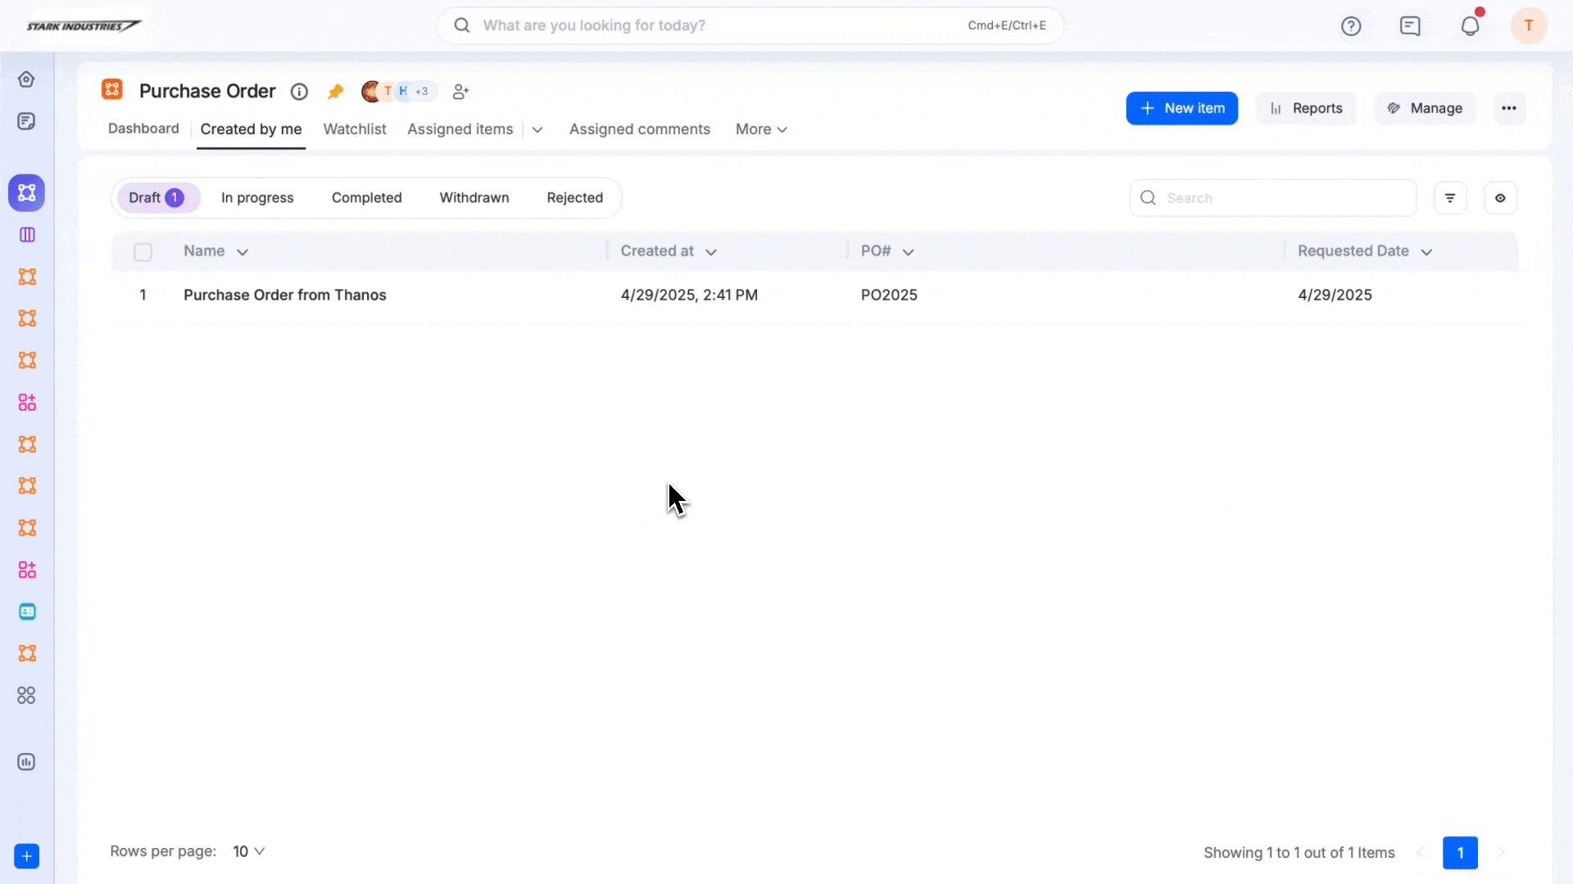Open the teal form icon in sidebar
This screenshot has height=884, width=1573.
point(27,611)
